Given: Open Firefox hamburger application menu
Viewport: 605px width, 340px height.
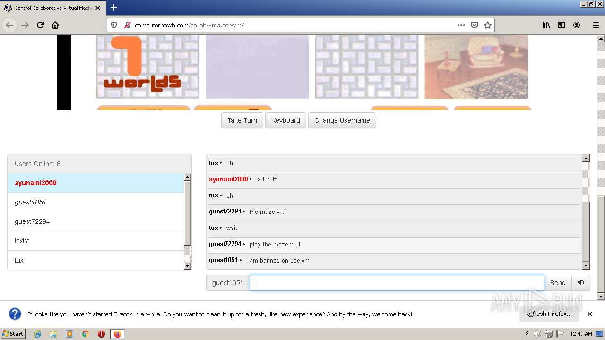Looking at the screenshot, I should [596, 25].
